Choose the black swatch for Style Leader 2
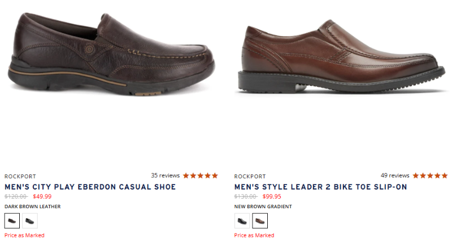This screenshot has width=452, height=242. coord(242,221)
